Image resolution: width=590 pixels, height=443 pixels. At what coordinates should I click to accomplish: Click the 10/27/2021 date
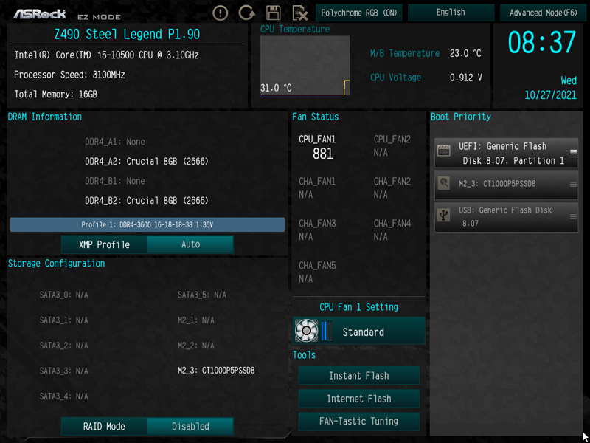click(550, 95)
